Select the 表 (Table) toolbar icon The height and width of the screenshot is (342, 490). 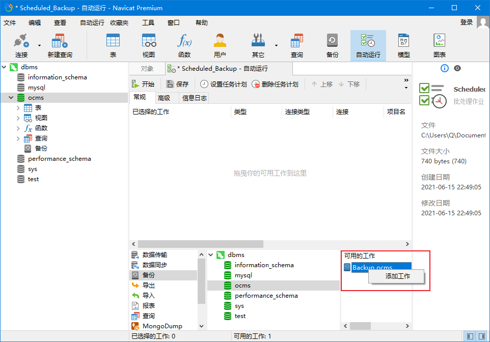pos(113,45)
